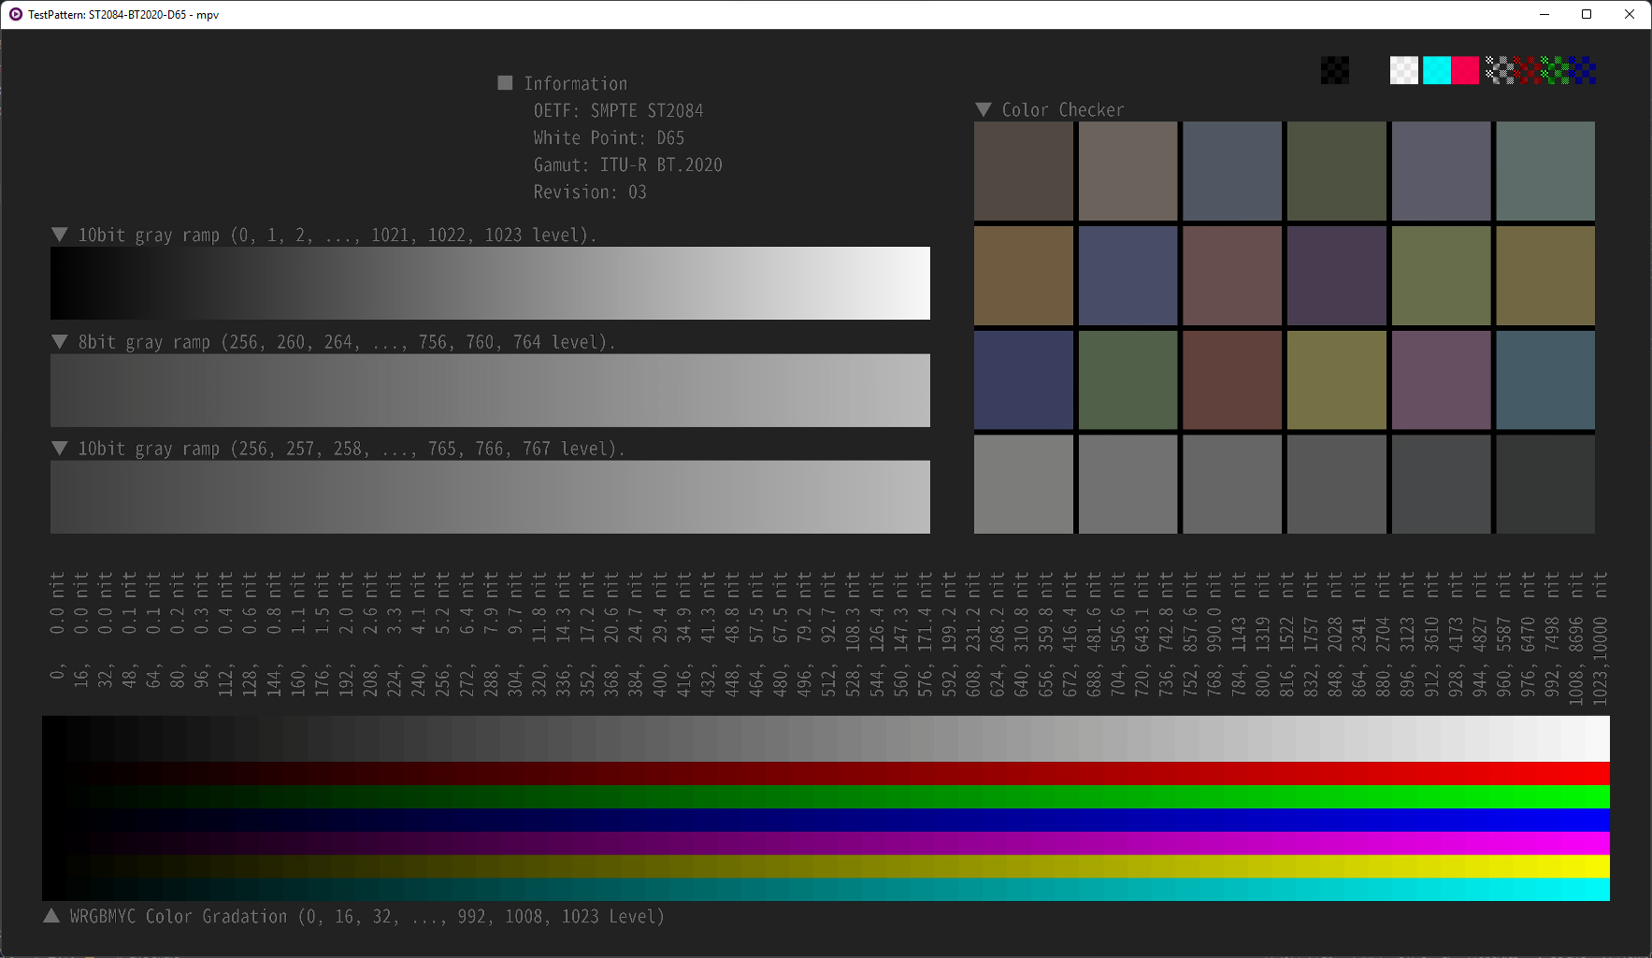
Task: Collapse the Color Checker section triangle
Action: tap(984, 109)
